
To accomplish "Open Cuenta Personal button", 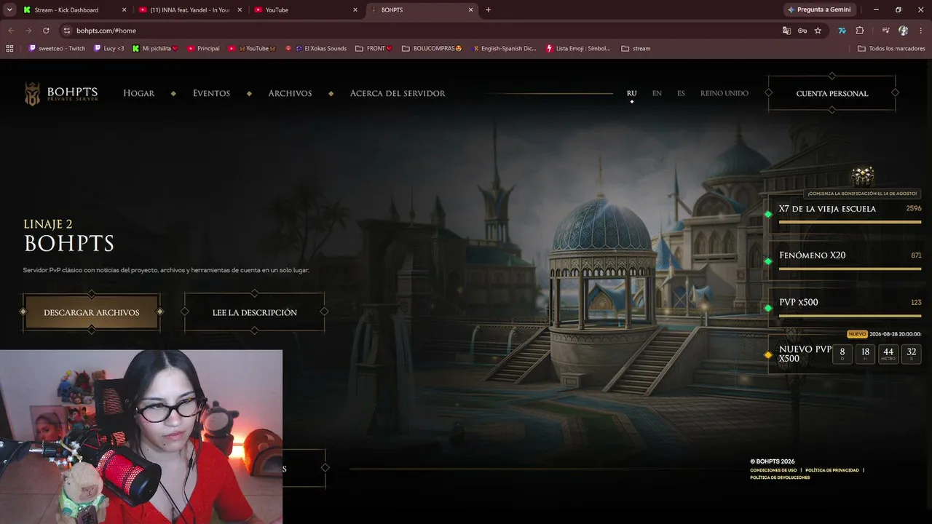I will pyautogui.click(x=832, y=94).
